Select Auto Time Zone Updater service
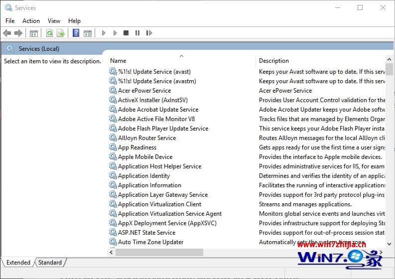Image resolution: width=395 pixels, height=279 pixels. tap(151, 242)
